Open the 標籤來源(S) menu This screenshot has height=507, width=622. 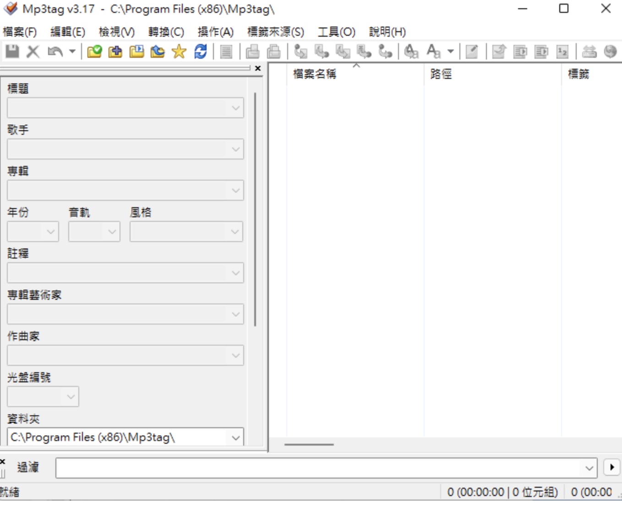pos(276,32)
